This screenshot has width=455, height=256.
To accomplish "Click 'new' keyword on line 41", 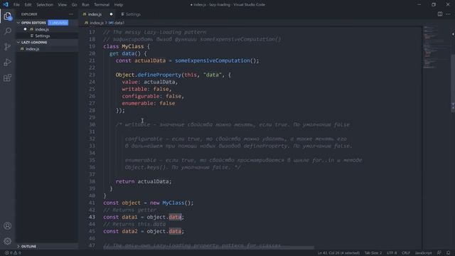I will point(155,203).
